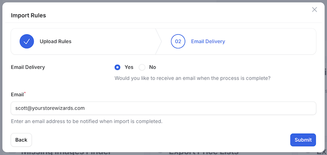Click the 02 step number circle
Viewport: 327px width, 155px height.
[178, 41]
